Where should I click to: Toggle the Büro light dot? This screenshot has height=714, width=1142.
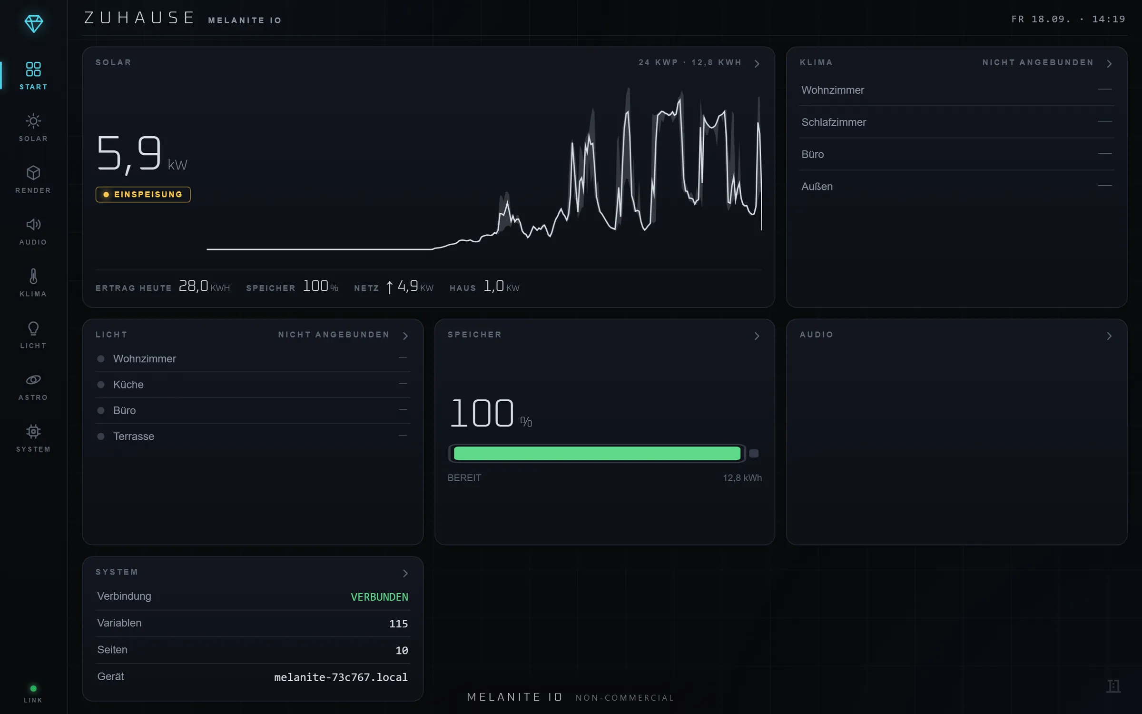pos(101,410)
